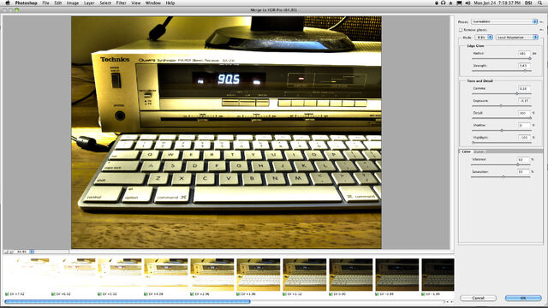Viewport: 548px width, 308px height.
Task: Select the EV 0.00 source thumbnail
Action: (x=351, y=275)
